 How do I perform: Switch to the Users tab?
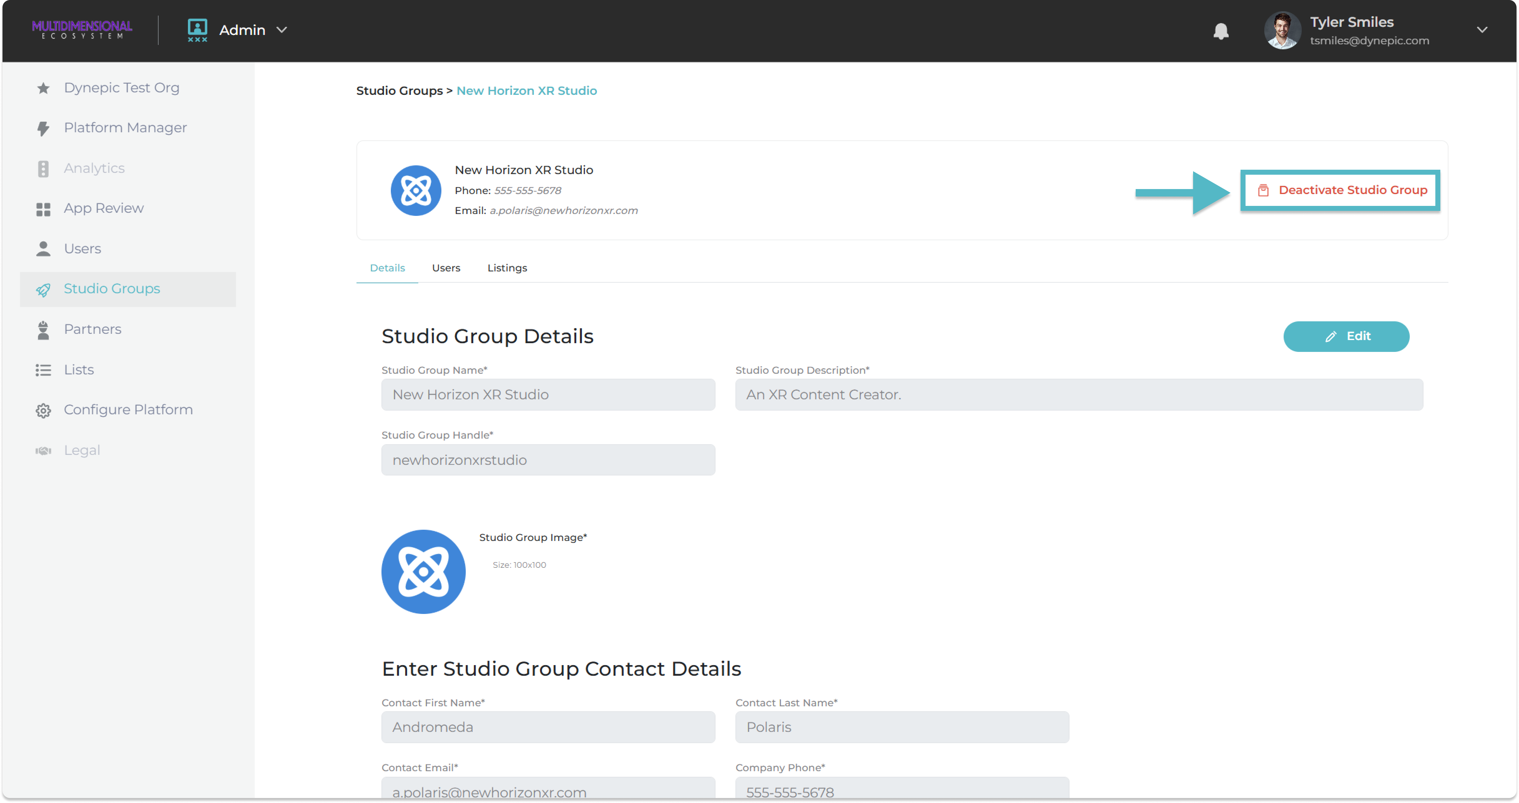446,268
